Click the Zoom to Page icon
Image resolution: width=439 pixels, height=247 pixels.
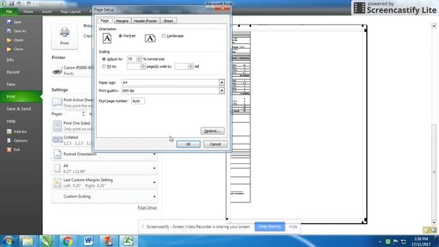[433, 231]
